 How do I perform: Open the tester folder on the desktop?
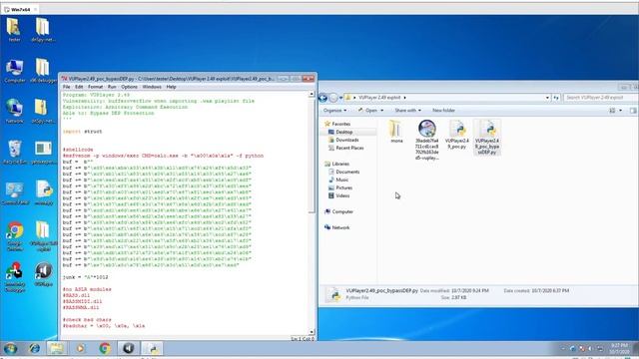tap(14, 29)
